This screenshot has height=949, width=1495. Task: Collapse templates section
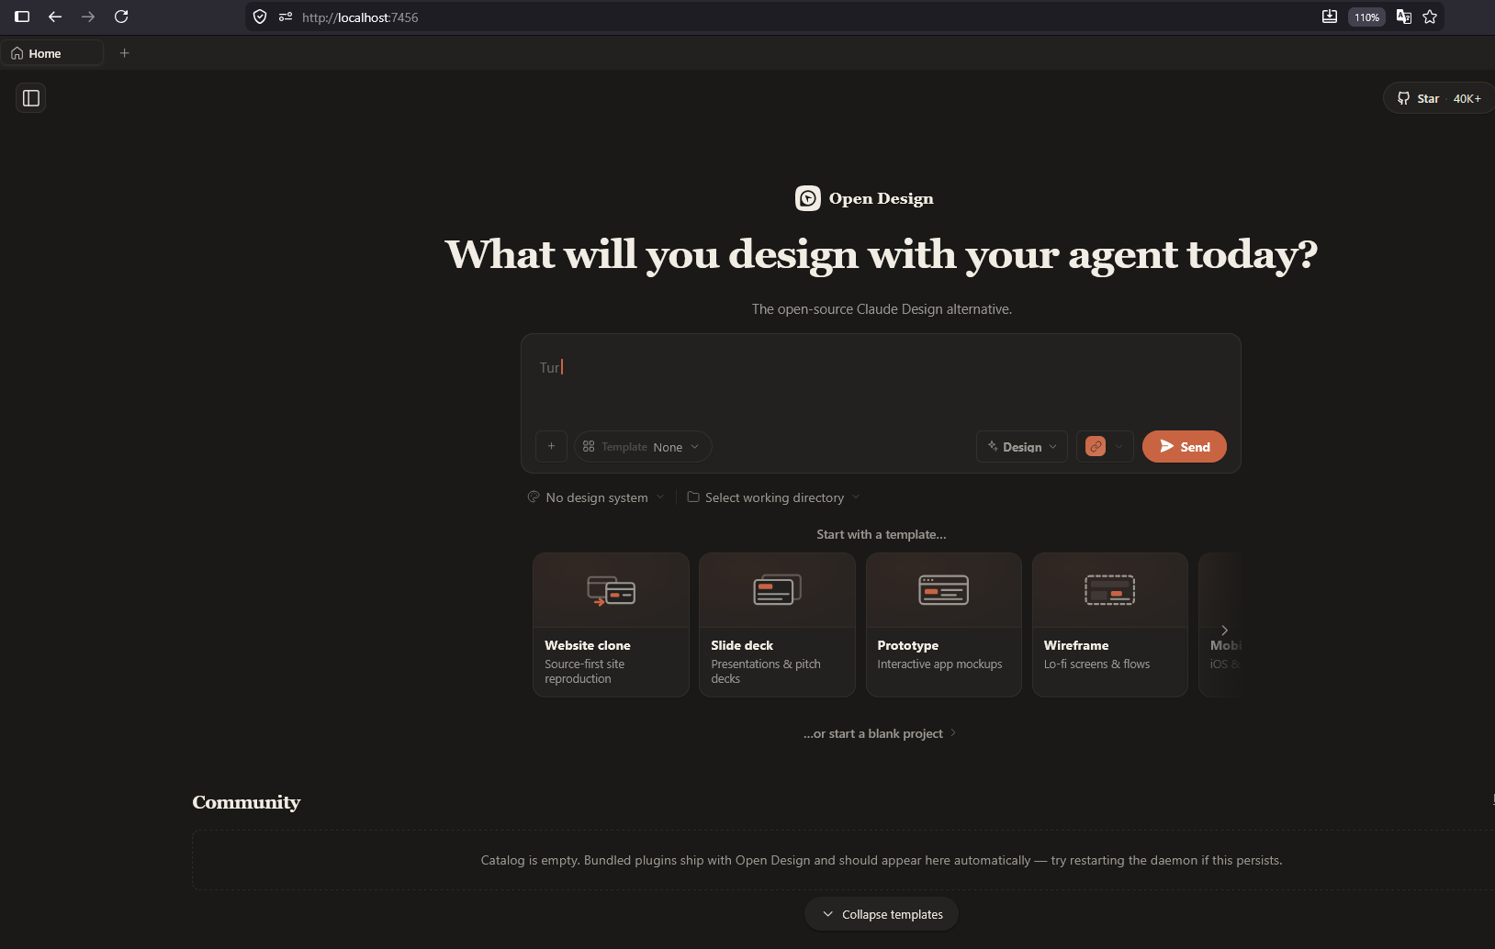tap(882, 914)
